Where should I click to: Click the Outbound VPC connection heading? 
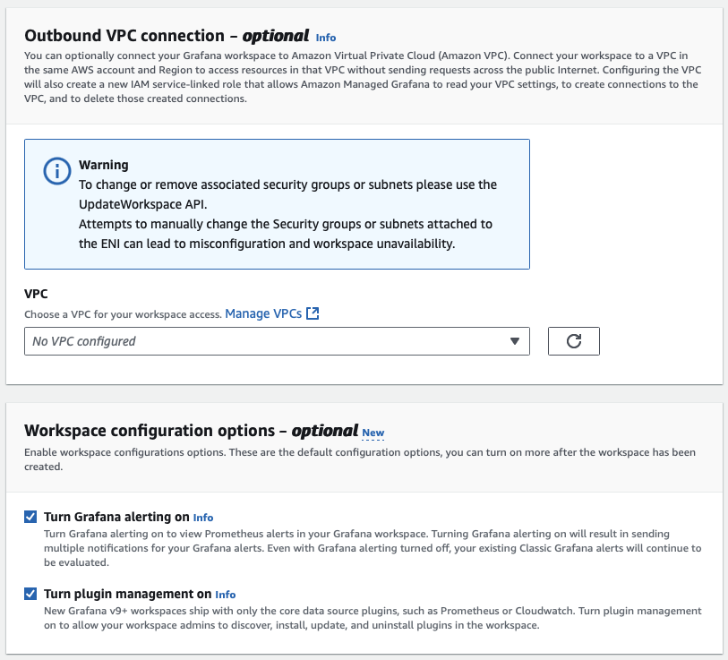pos(167,36)
